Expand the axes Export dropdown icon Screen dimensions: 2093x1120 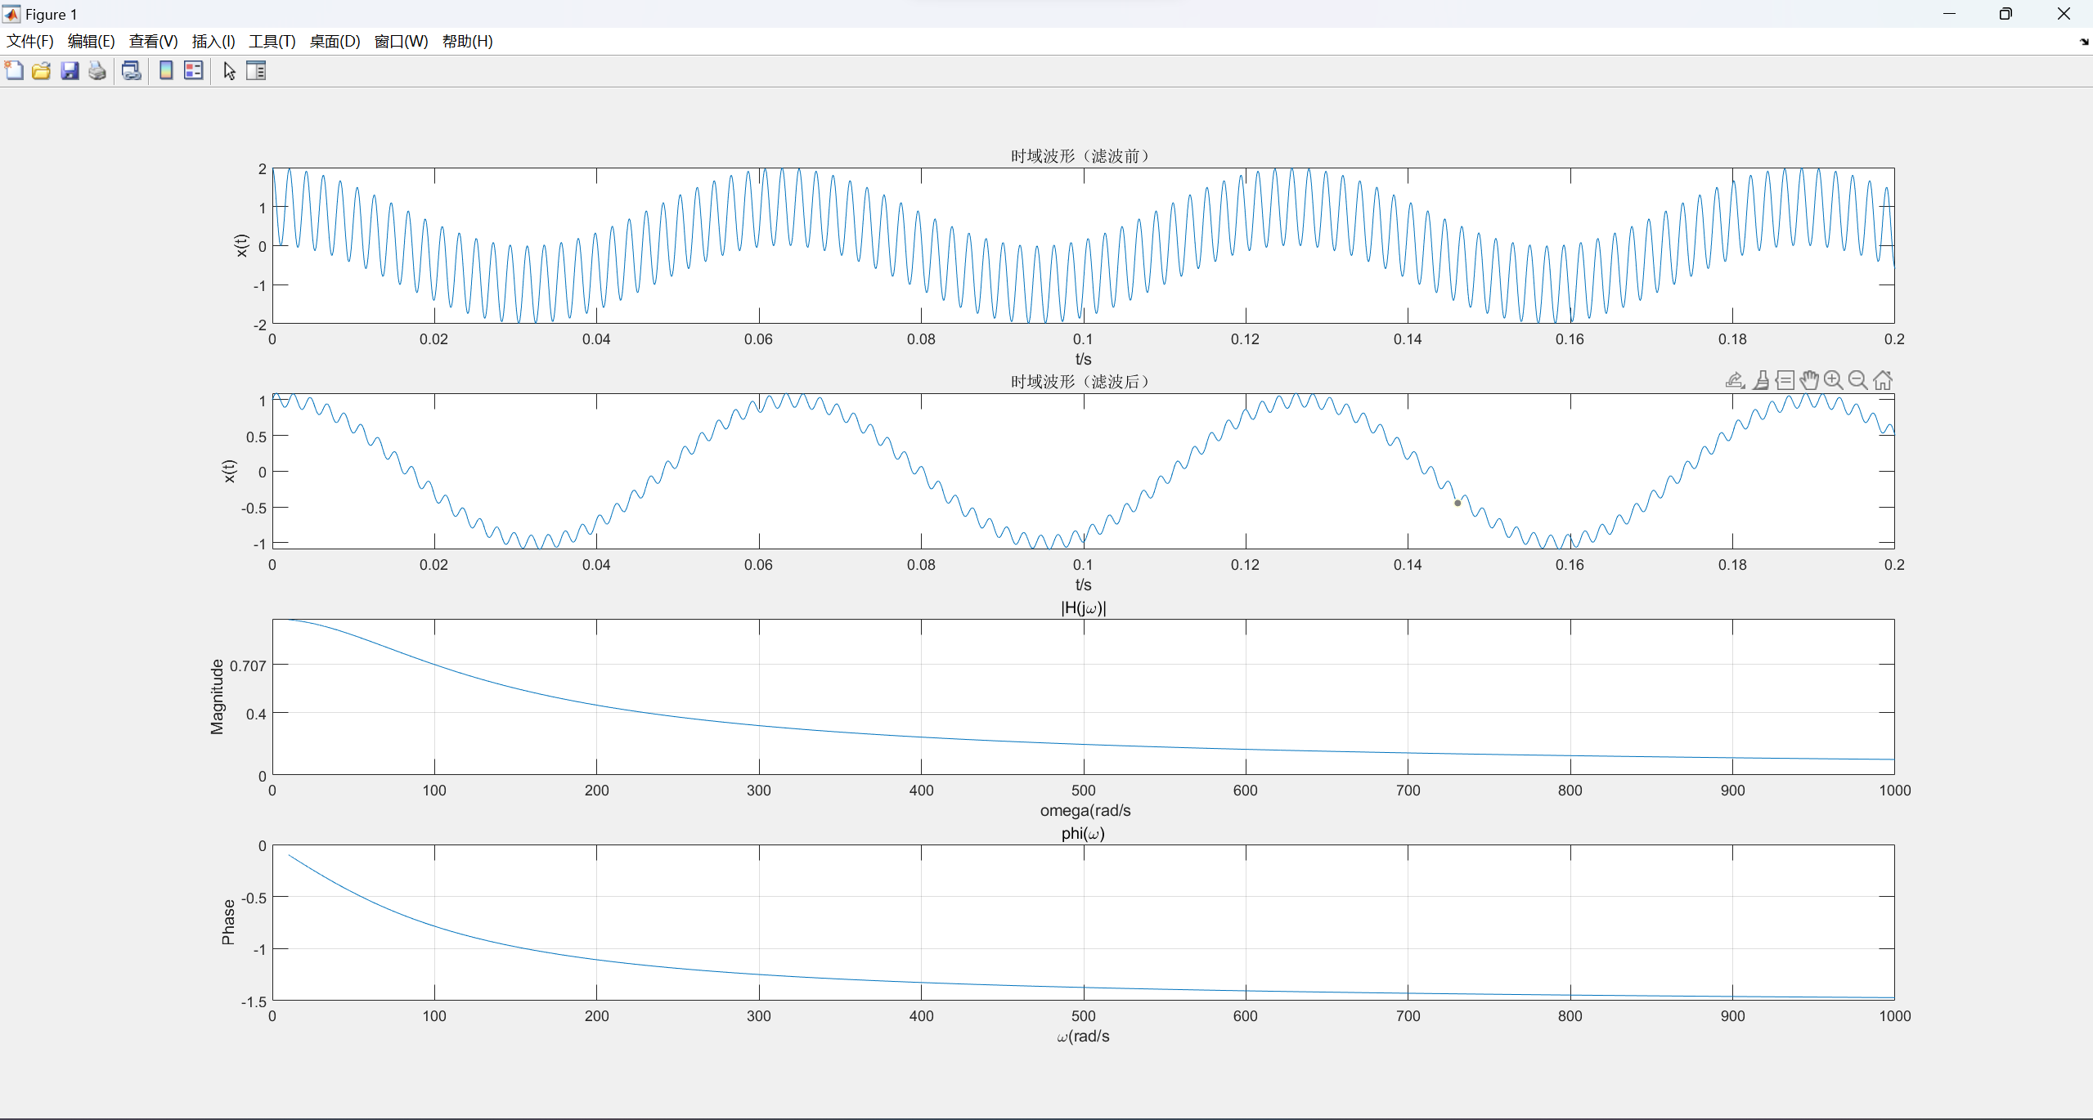(1735, 380)
